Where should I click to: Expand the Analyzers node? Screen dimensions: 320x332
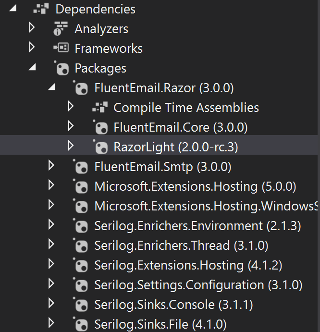coord(32,28)
